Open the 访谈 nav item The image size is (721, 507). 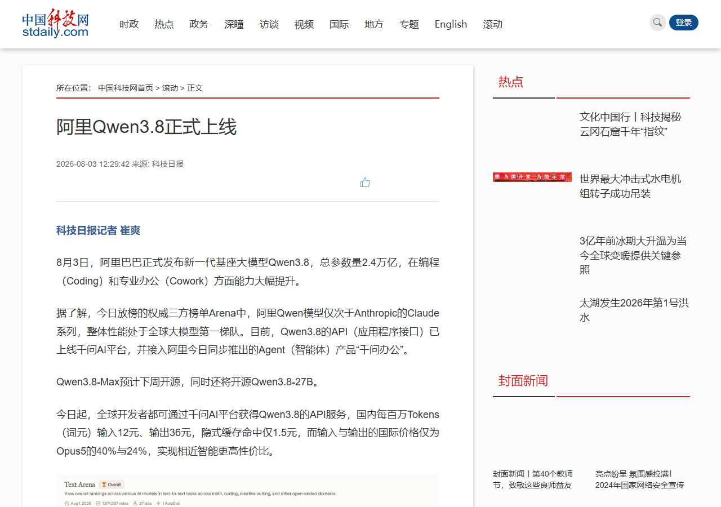(x=269, y=24)
